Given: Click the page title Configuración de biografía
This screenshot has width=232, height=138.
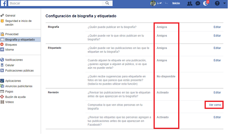Looking at the screenshot, I should click(x=81, y=16).
